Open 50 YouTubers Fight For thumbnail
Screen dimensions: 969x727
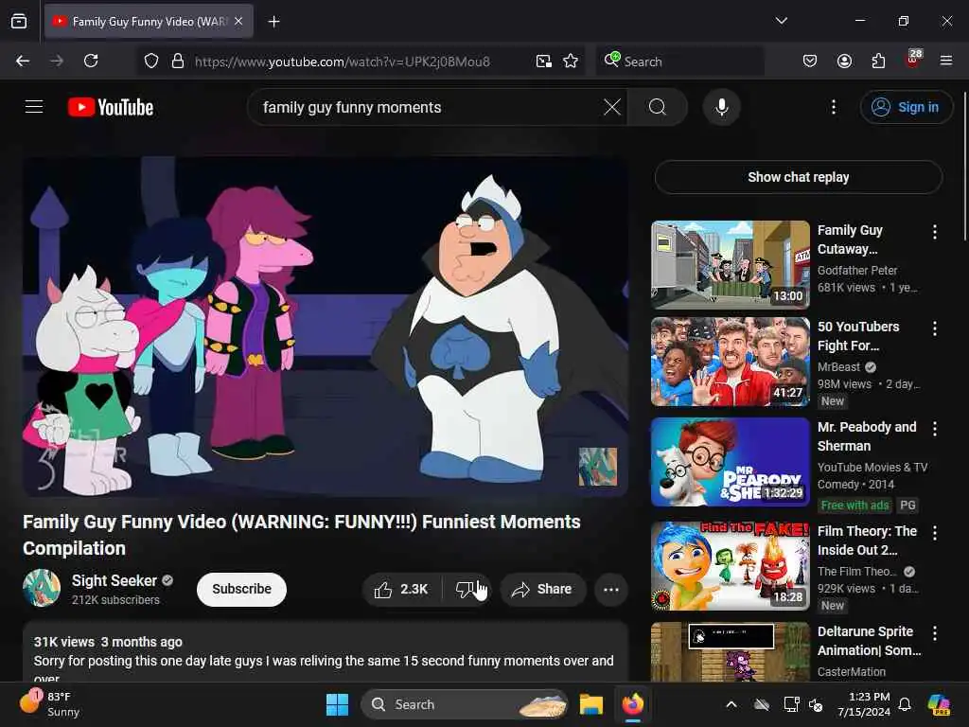(x=731, y=362)
